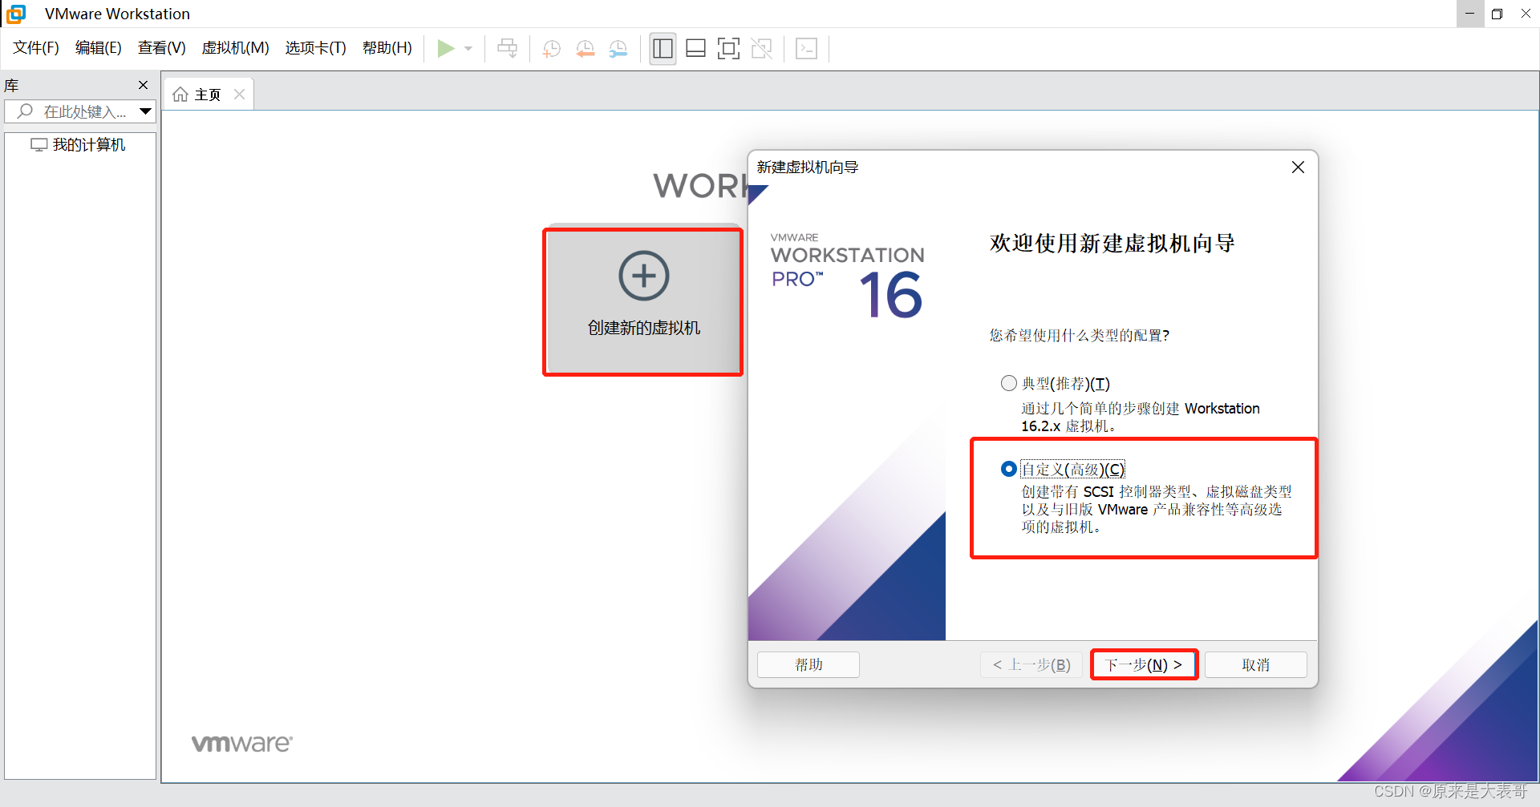
Task: Click the home icon on 主页 tab
Action: tap(180, 95)
